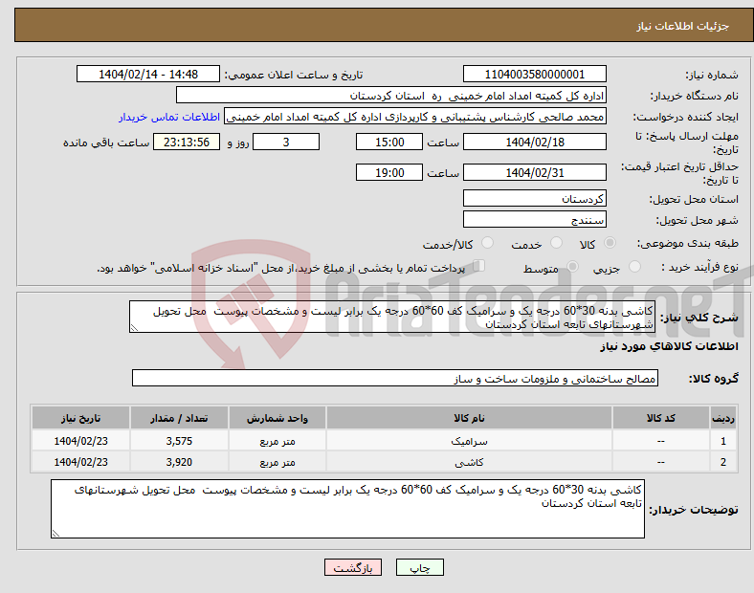The width and height of the screenshot is (754, 593).
Task: Click the buyer organization name field
Action: point(391,95)
